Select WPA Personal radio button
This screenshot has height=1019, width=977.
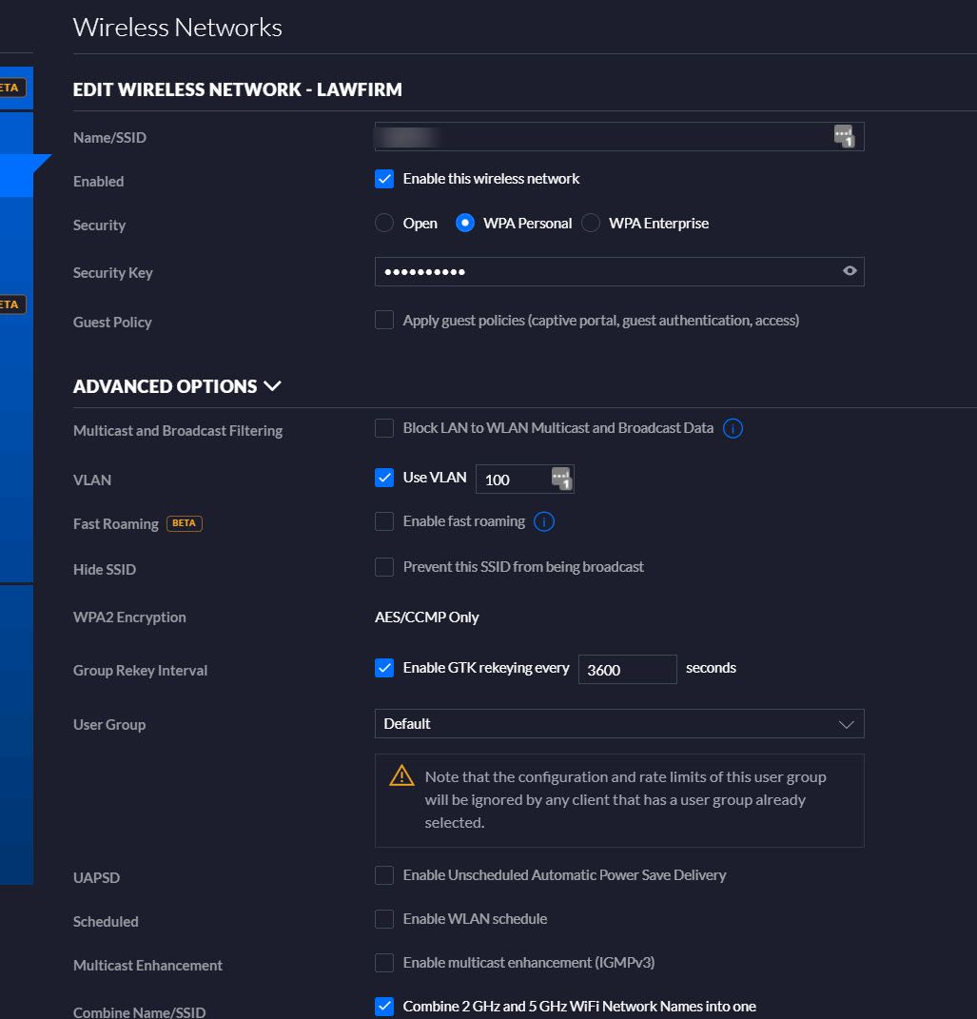pos(465,224)
